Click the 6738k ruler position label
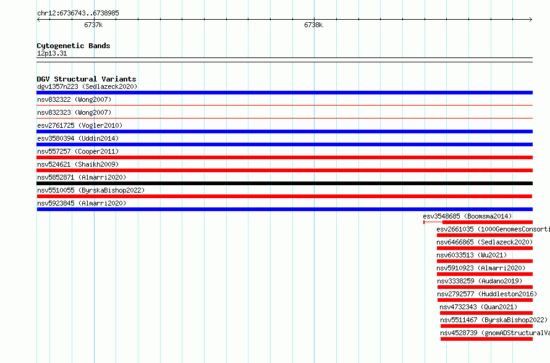The image size is (550, 363). 313,25
